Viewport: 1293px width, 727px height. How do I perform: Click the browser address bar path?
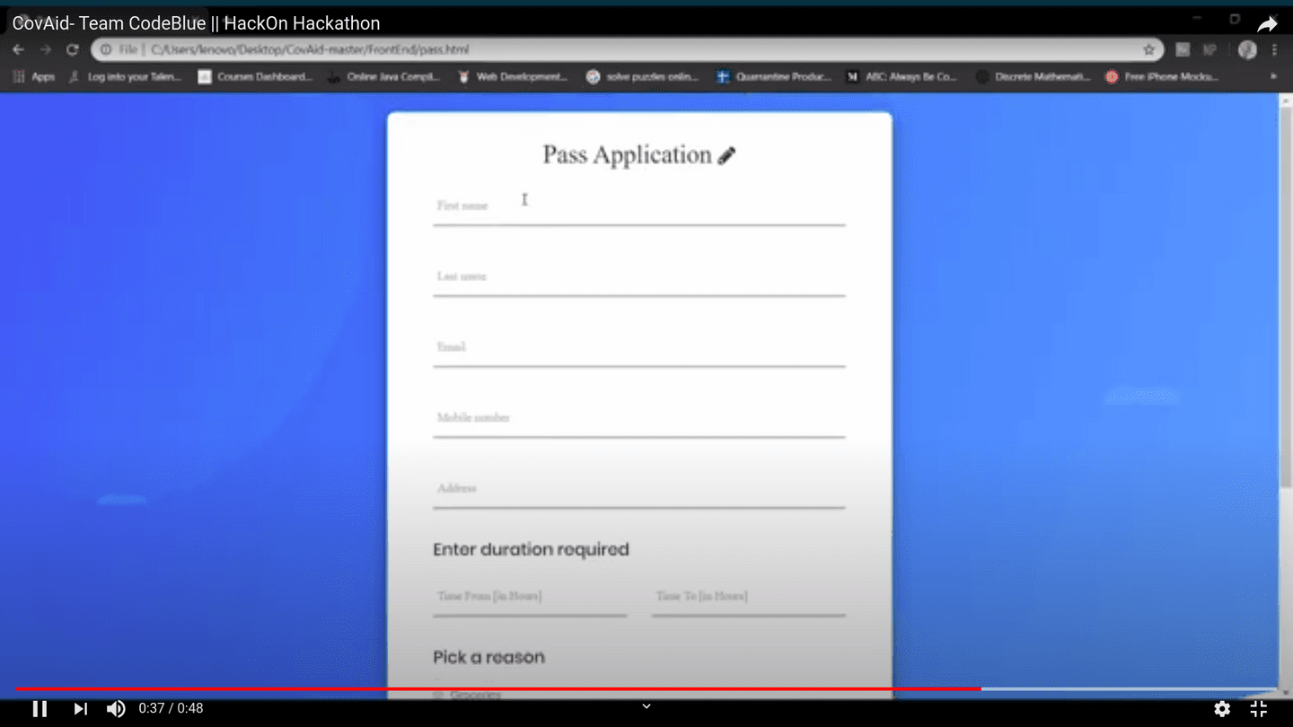pyautogui.click(x=310, y=49)
